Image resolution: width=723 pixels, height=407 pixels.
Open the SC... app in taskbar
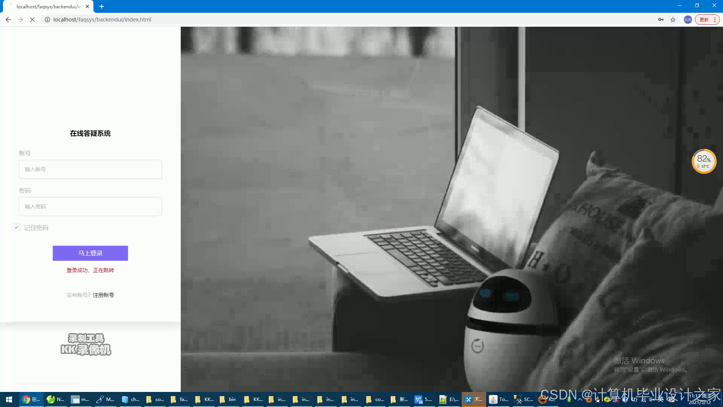coord(523,399)
